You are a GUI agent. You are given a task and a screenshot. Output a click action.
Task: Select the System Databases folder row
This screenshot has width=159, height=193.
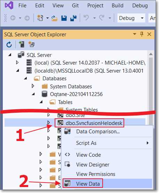(71, 87)
